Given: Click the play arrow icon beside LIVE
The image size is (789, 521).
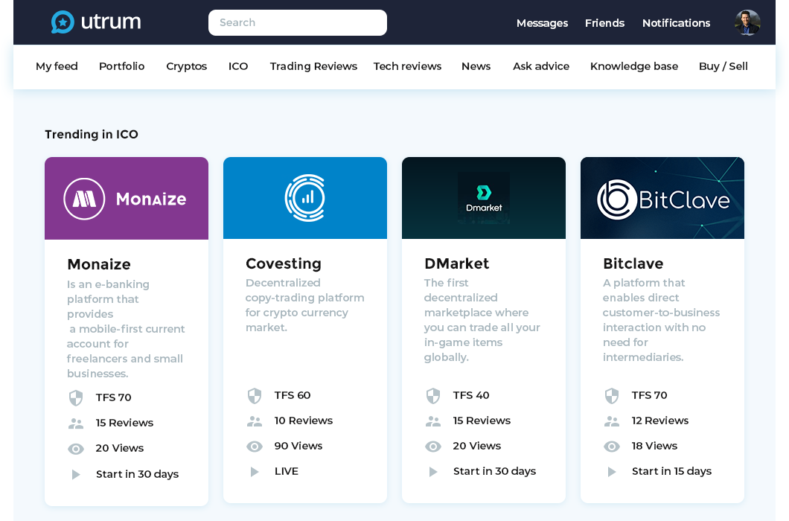Looking at the screenshot, I should (255, 472).
